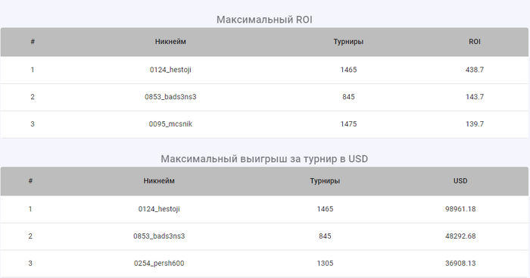Click USD amount 48292.68
The width and height of the screenshot is (530, 278).
pos(460,236)
